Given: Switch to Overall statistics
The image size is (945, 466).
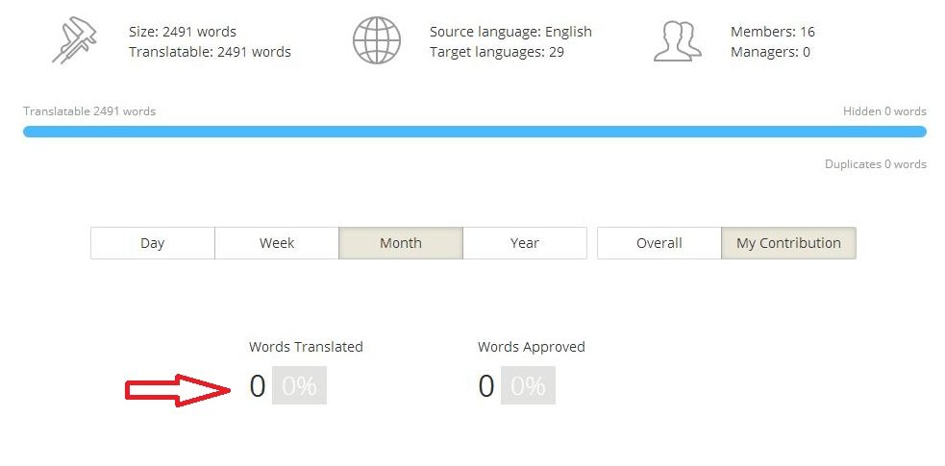Looking at the screenshot, I should coord(659,243).
